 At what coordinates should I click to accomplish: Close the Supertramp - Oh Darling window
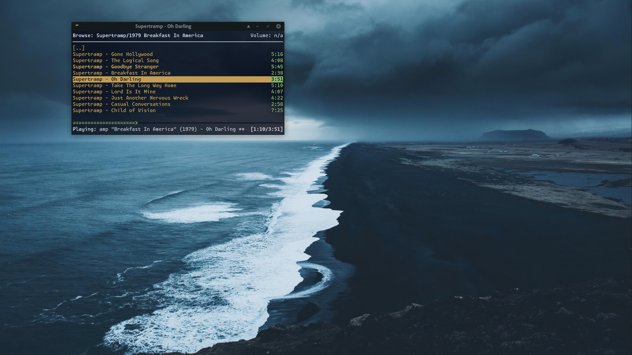tap(278, 26)
